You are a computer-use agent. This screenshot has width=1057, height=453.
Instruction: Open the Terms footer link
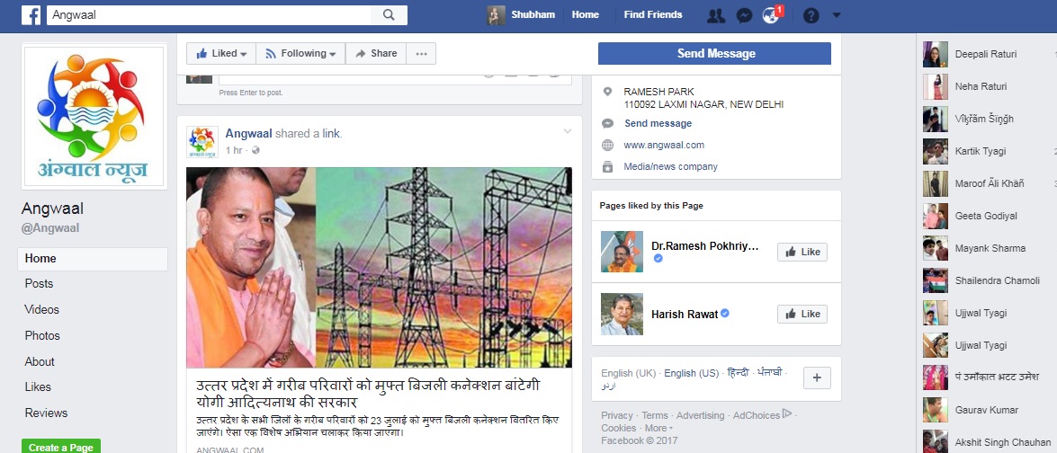655,415
